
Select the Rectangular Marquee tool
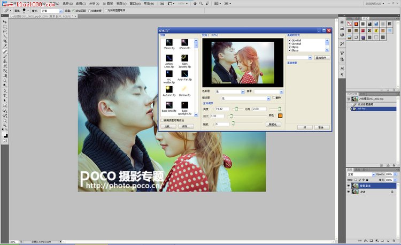click(5, 27)
